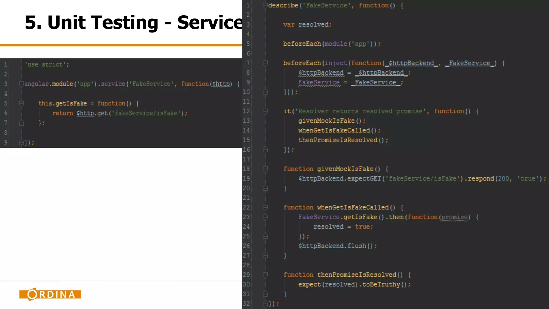Click fold end marker on line 25 of test file
The width and height of the screenshot is (549, 309).
[x=265, y=236]
